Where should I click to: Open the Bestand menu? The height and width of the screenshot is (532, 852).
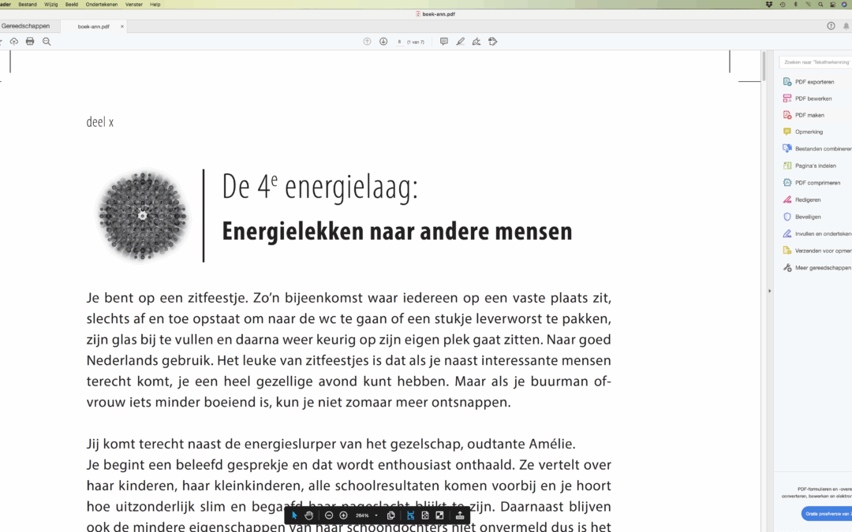click(28, 5)
